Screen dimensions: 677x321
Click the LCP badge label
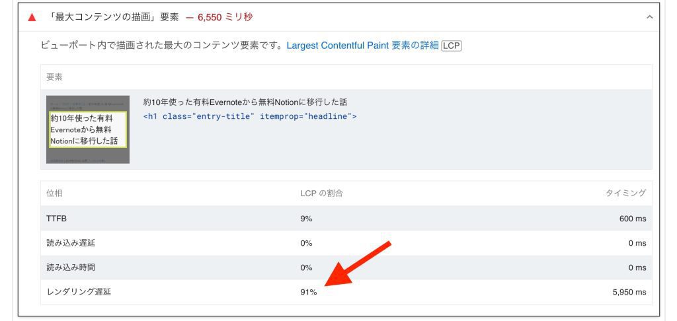452,46
